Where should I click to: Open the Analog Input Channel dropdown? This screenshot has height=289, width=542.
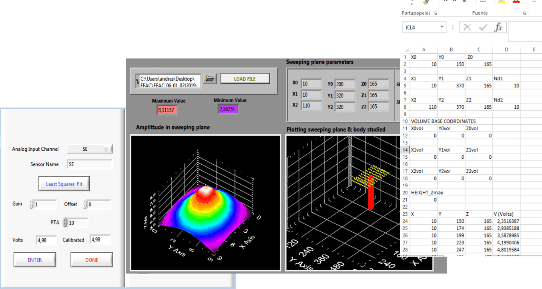(x=106, y=149)
